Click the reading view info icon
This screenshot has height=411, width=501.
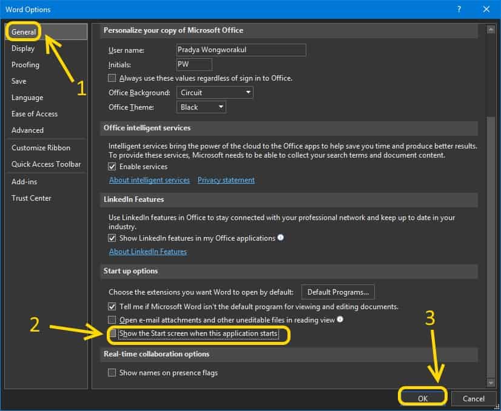[340, 319]
